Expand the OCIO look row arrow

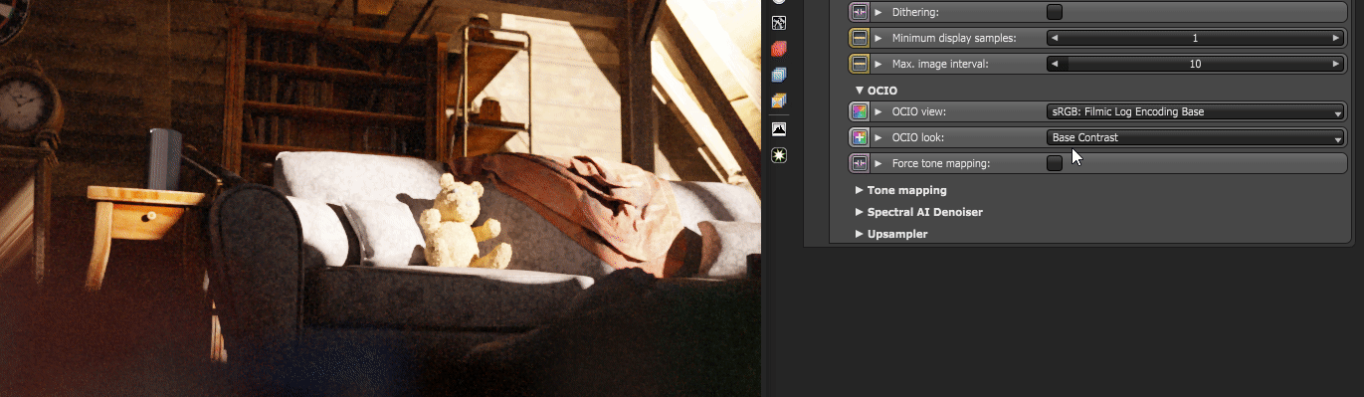point(878,137)
